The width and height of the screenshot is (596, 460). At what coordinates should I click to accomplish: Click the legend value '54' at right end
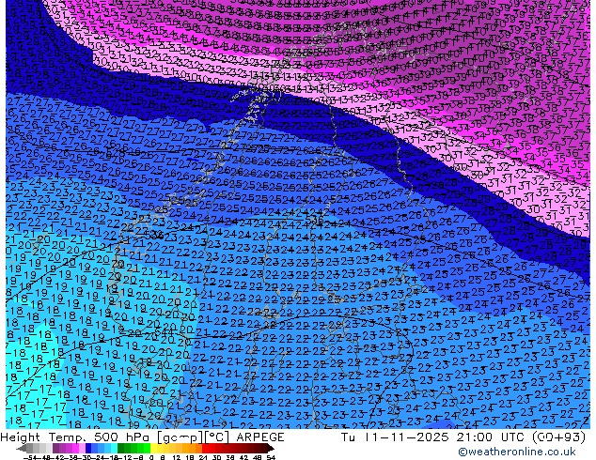click(x=271, y=457)
